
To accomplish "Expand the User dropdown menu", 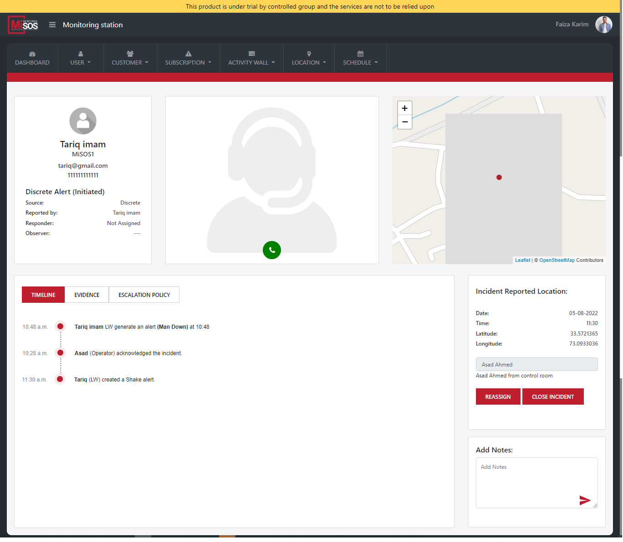I will [81, 58].
